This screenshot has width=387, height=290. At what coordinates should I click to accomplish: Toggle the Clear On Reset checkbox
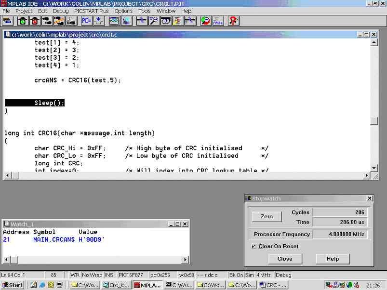point(254,246)
